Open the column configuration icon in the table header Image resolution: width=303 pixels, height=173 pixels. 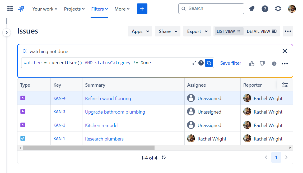(x=285, y=85)
